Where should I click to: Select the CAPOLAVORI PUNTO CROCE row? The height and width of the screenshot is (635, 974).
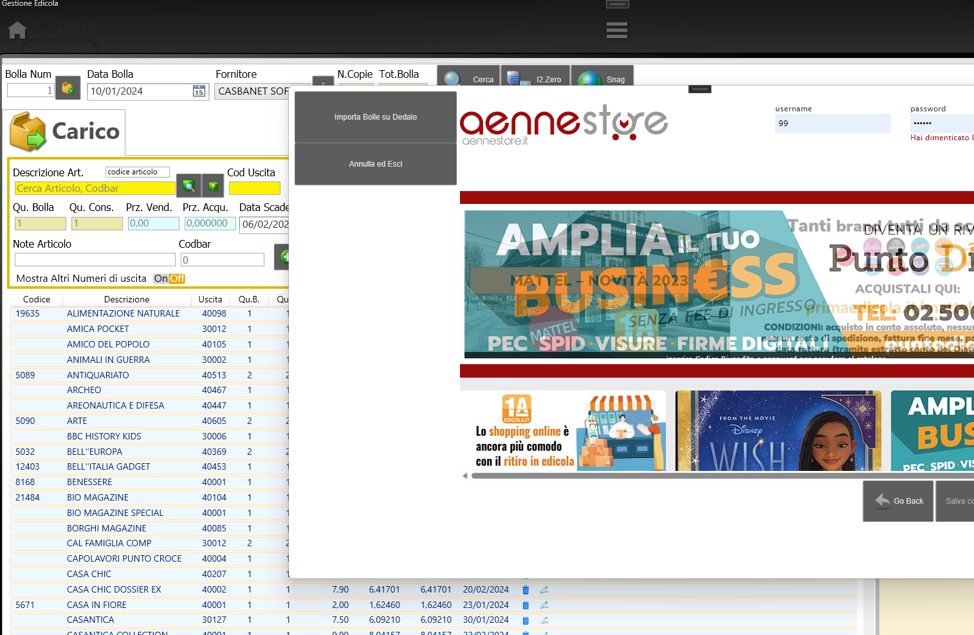click(x=149, y=558)
